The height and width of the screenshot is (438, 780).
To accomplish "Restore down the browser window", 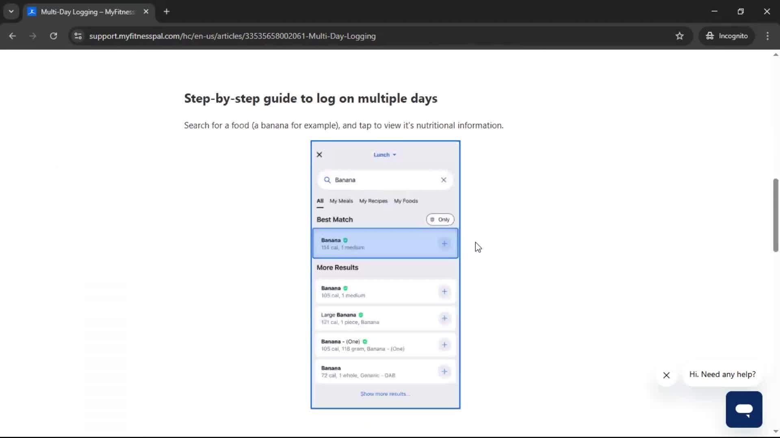I will click(x=741, y=12).
